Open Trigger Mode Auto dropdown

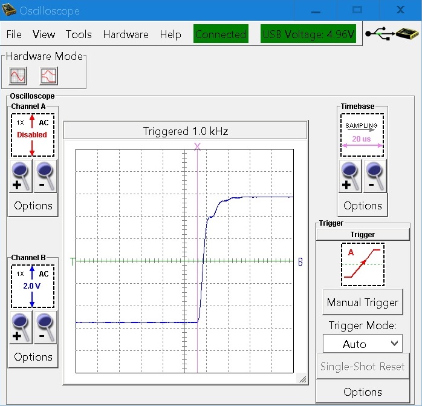[362, 344]
